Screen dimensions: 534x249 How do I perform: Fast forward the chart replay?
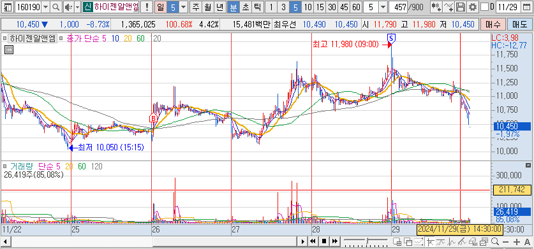click(335, 241)
